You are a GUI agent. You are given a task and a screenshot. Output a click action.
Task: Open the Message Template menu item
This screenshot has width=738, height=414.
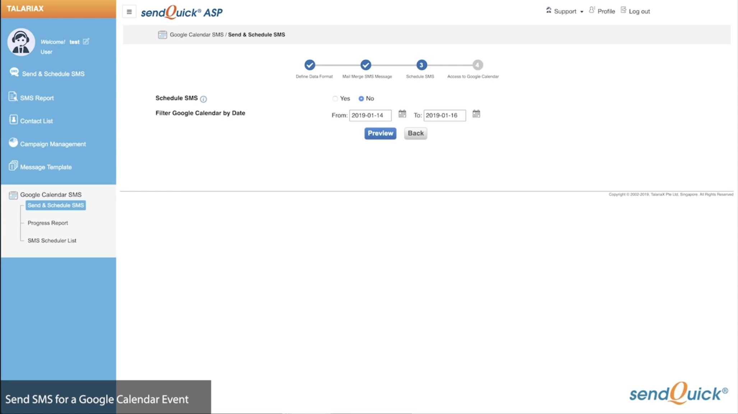click(46, 167)
